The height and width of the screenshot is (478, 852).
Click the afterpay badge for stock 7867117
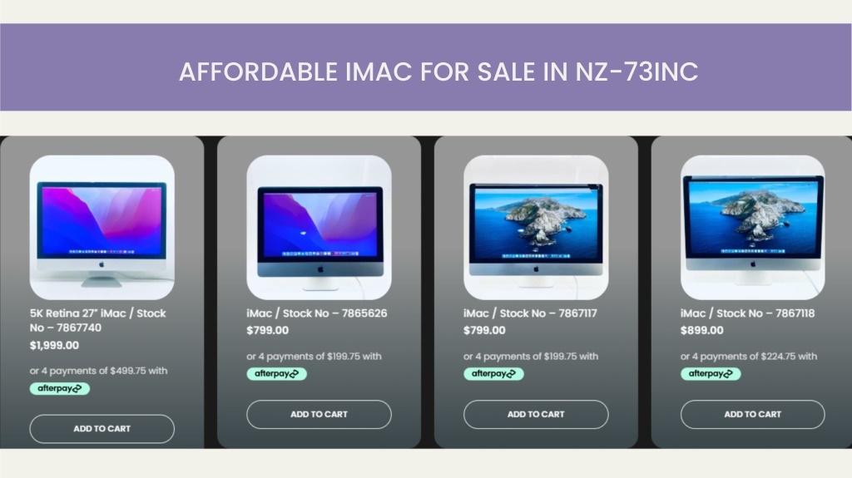tap(493, 374)
